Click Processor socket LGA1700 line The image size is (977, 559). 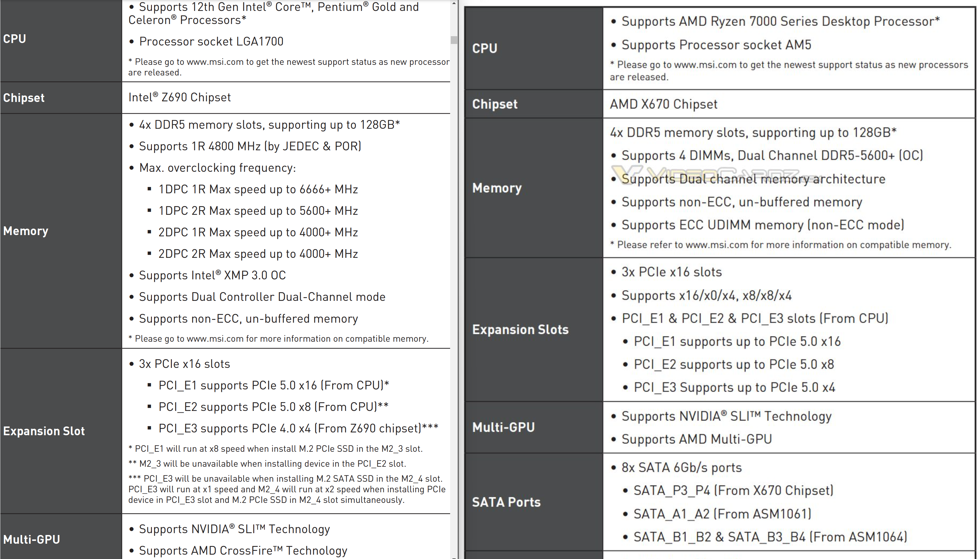click(211, 41)
